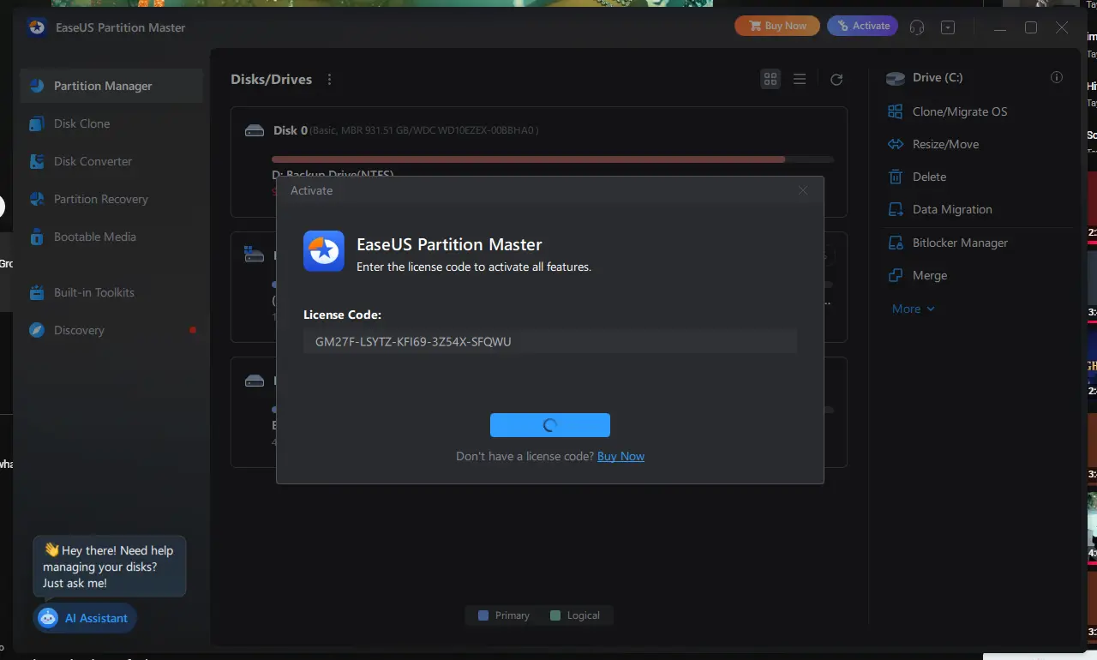Open Disks/Drives three-dot options menu
The height and width of the screenshot is (660, 1097).
(x=329, y=79)
